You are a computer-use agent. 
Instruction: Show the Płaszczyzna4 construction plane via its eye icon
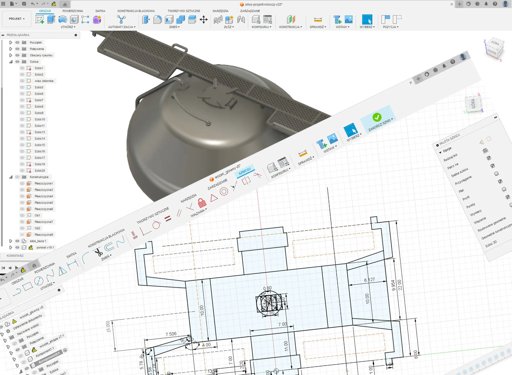pyautogui.click(x=22, y=196)
